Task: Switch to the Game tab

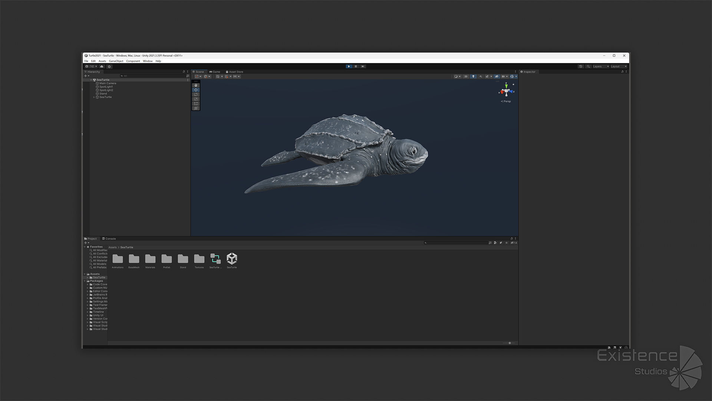Action: [x=215, y=72]
